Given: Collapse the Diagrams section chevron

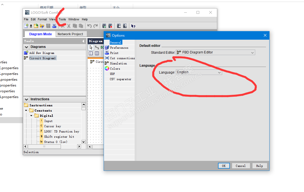Looking at the screenshot, I should click(26, 47).
